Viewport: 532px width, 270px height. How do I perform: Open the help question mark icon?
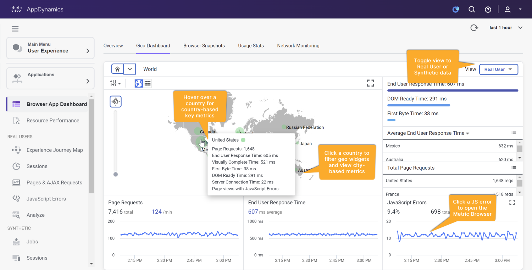488,10
